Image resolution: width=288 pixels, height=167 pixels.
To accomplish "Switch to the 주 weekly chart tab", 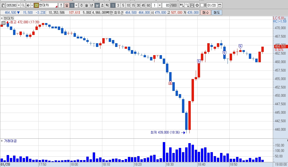I will [x=82, y=6].
